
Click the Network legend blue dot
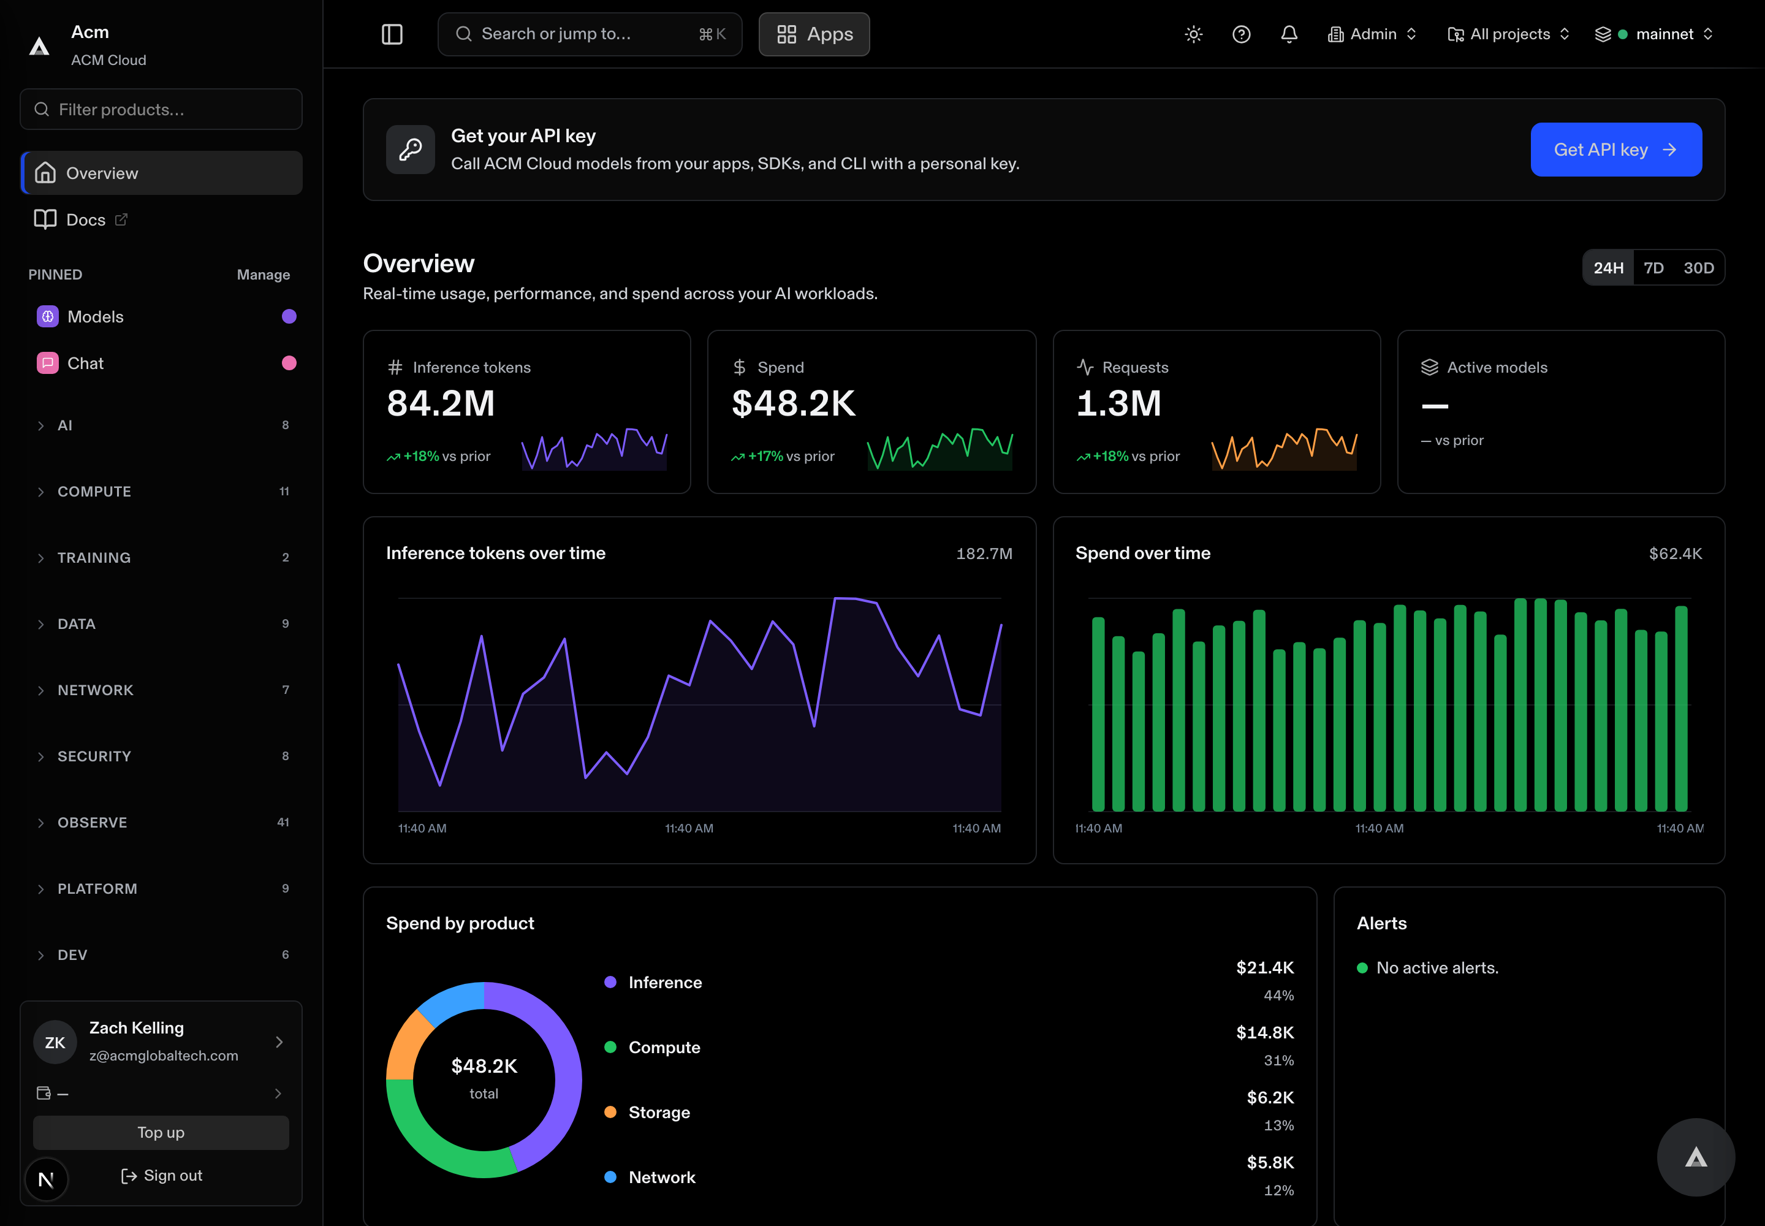(610, 1177)
